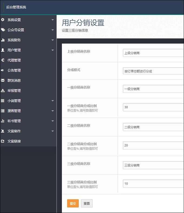
Task: Expand the 听书管理 submenu arrow
Action: [52, 121]
